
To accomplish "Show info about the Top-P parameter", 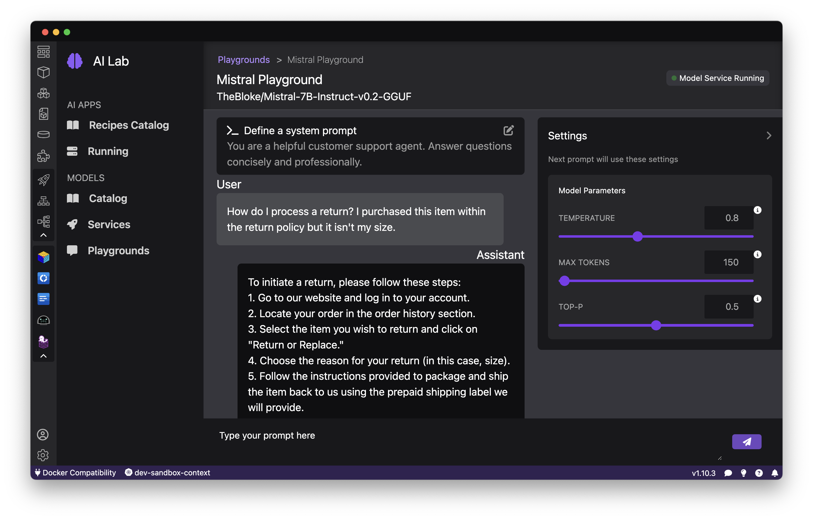I will (x=757, y=299).
